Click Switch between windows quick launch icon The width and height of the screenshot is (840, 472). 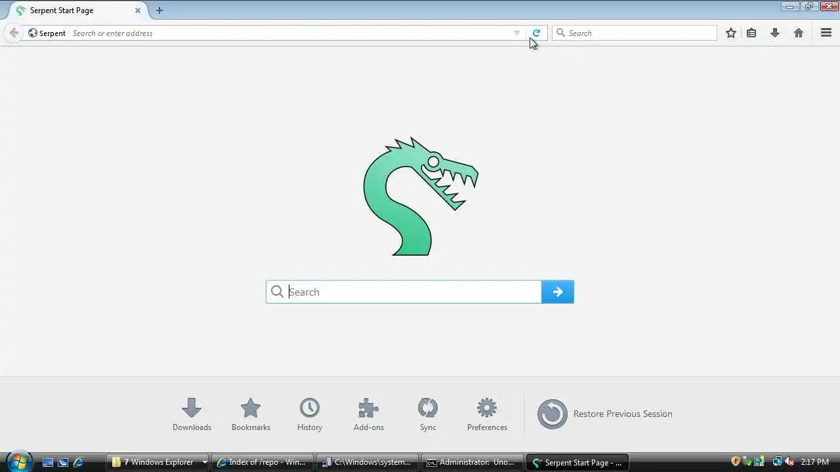tap(63, 462)
